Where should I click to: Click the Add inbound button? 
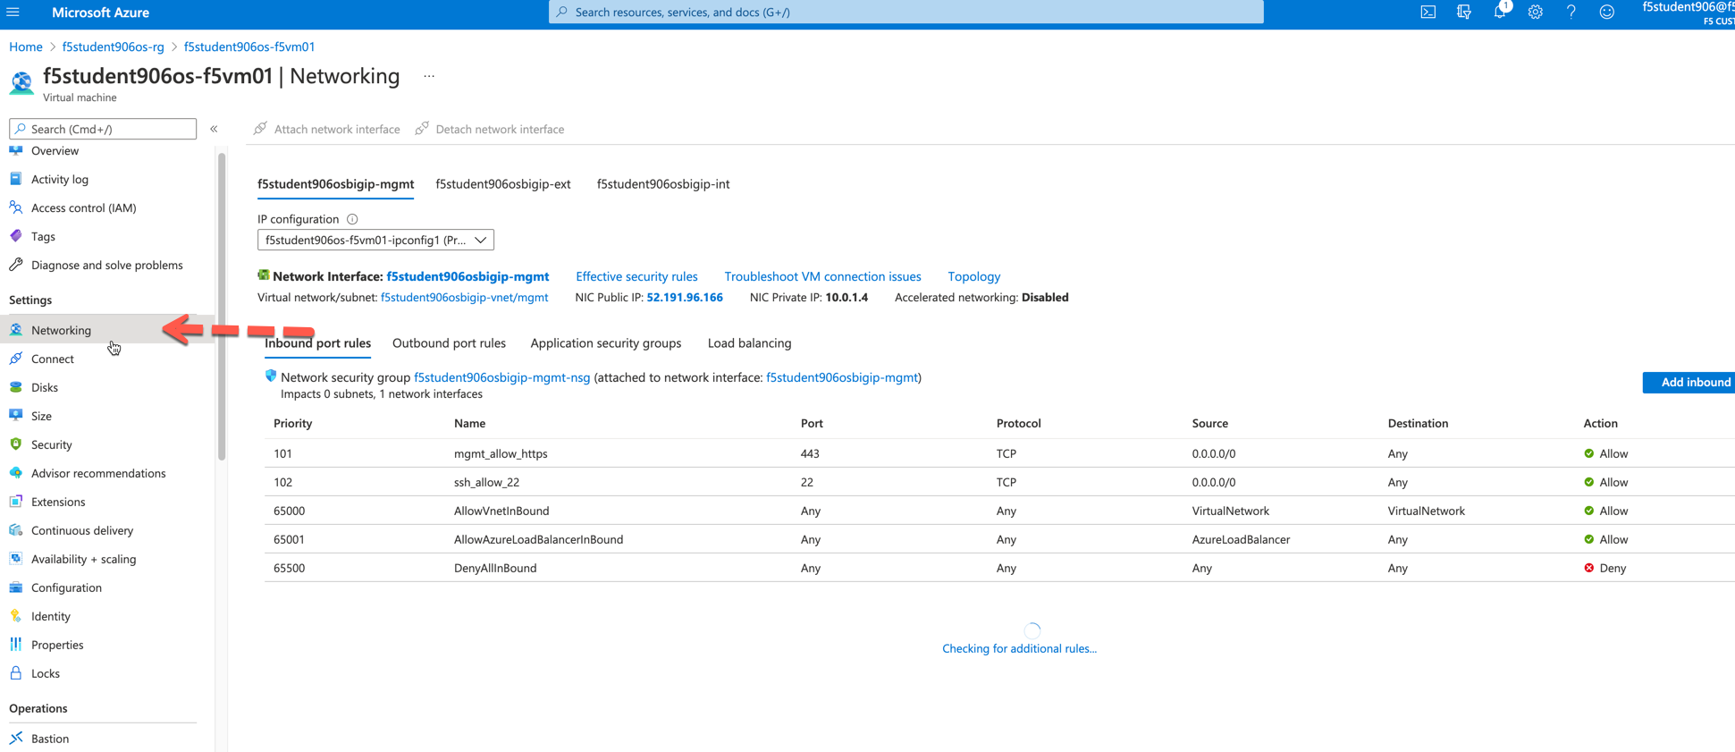coord(1689,383)
